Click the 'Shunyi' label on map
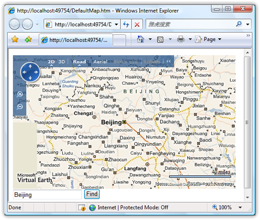Image resolution: width=260 pixels, height=220 pixels. (x=152, y=103)
